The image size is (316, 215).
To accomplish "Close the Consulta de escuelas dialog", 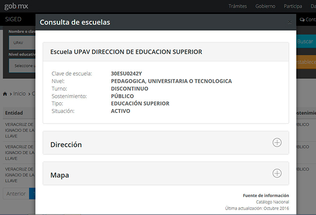I will [289, 22].
